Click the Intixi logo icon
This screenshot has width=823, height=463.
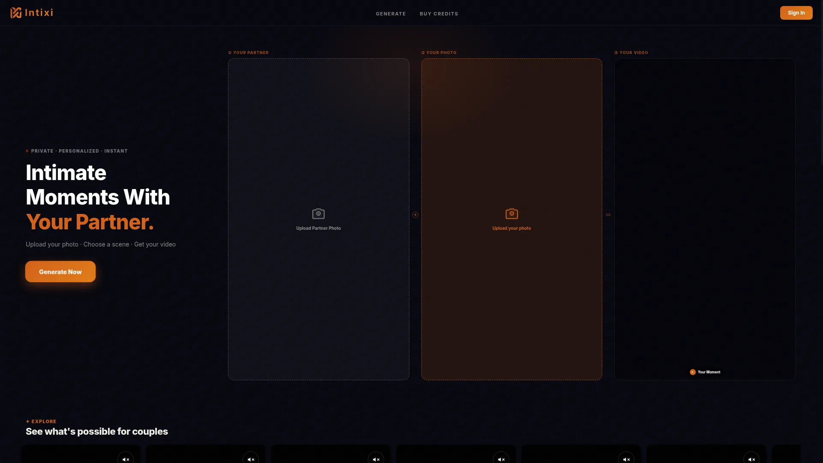(16, 13)
